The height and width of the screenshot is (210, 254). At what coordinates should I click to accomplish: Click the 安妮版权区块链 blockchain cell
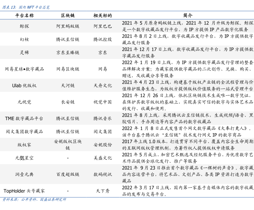68,145
